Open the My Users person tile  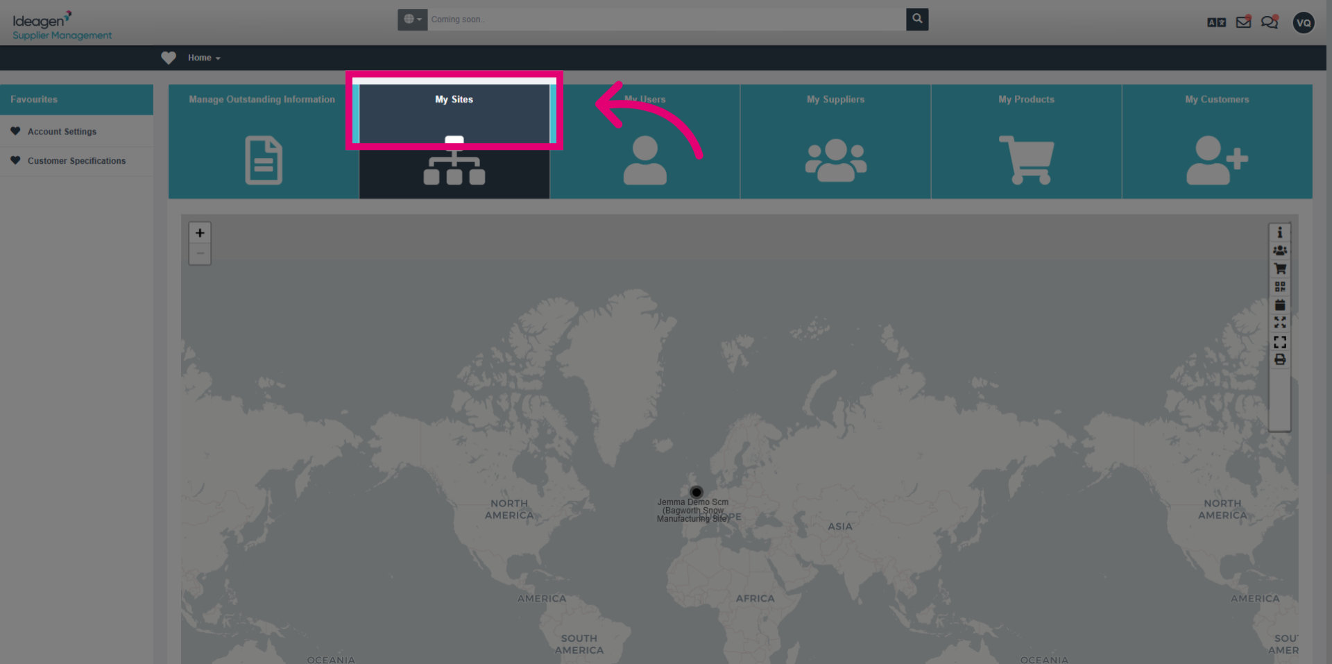coord(645,142)
